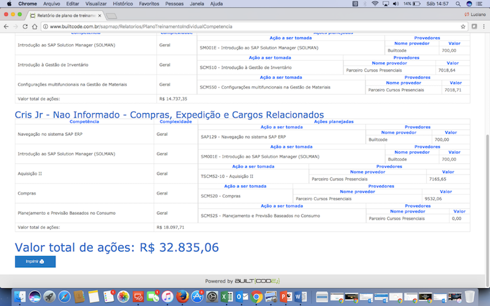Click the browser extension icon beside the star

pyautogui.click(x=474, y=26)
